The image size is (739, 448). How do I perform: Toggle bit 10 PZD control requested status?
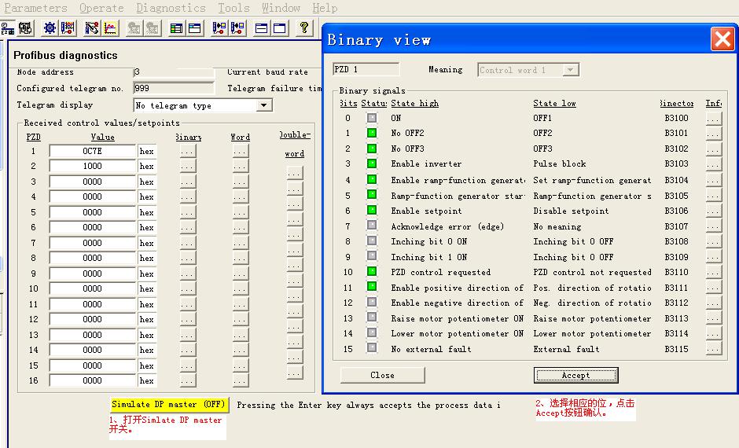pos(372,272)
